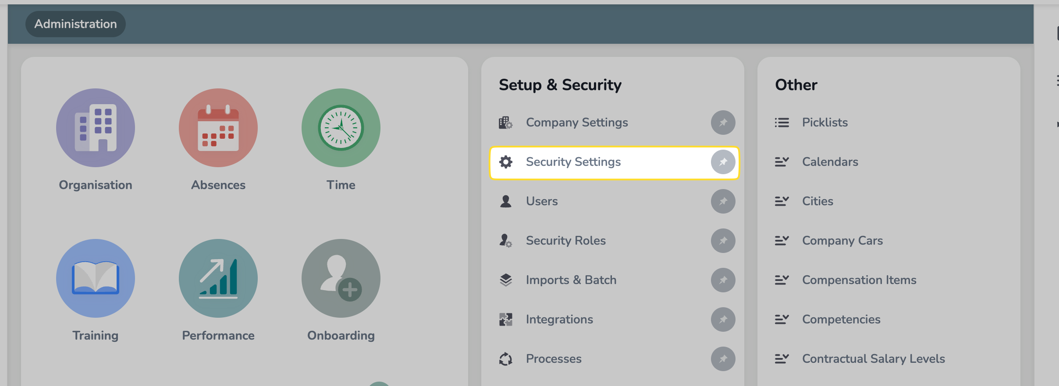Open the Organisation module icon
Screen dimensions: 1059x386
tap(96, 128)
